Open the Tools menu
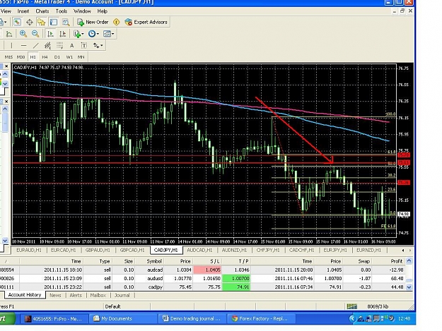The image size is (442, 331). [x=61, y=11]
